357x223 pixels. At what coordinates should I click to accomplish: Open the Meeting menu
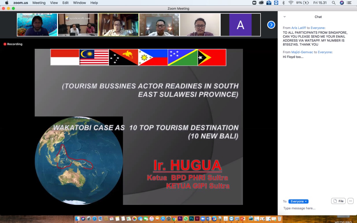(x=39, y=3)
